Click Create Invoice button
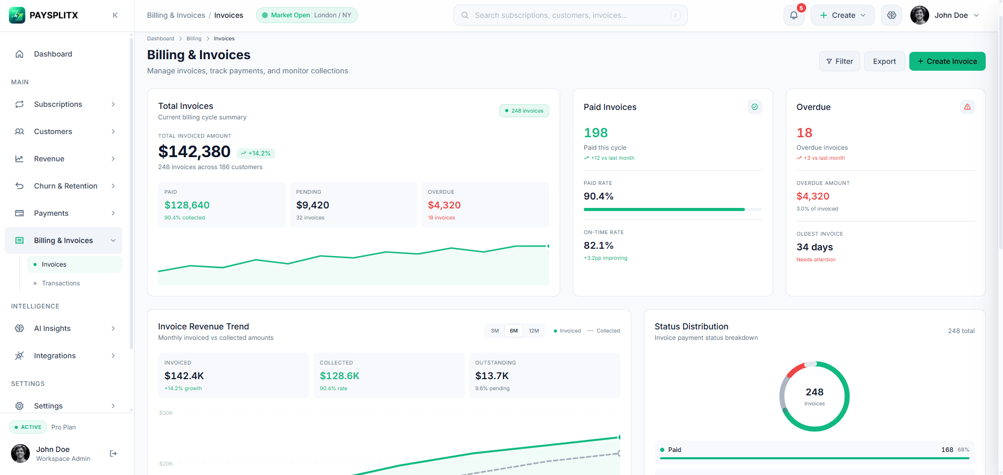 click(947, 61)
